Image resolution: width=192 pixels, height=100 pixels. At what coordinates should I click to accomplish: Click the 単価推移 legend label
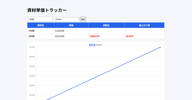(99, 45)
